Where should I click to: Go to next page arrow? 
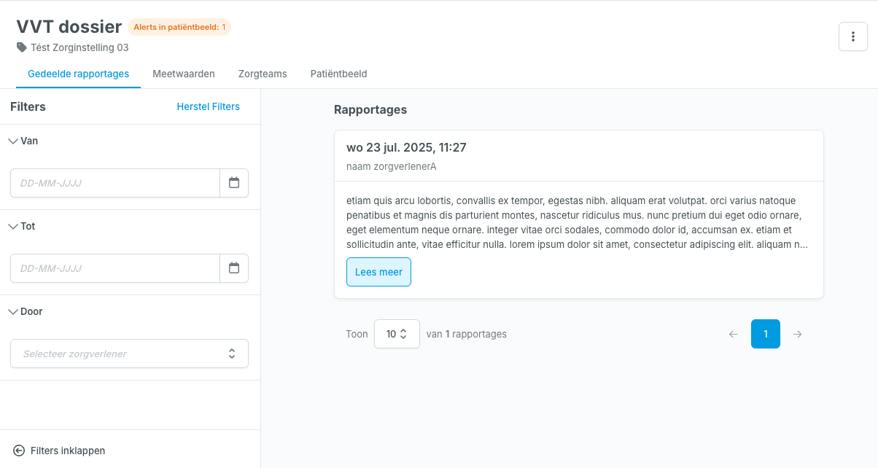[x=798, y=334]
